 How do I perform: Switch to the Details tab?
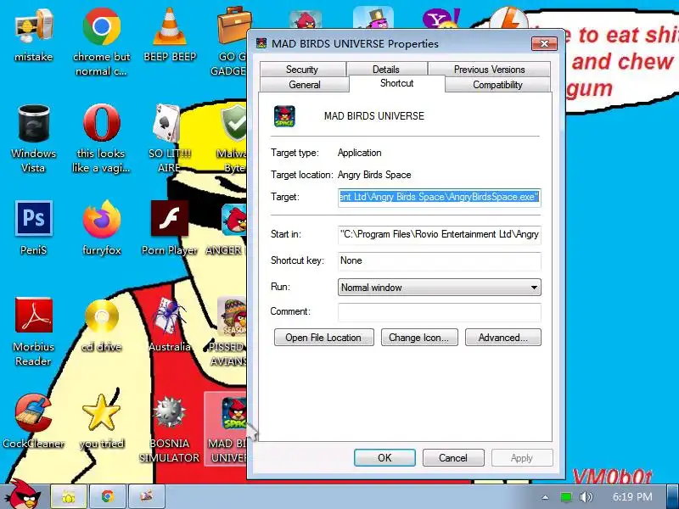(386, 70)
